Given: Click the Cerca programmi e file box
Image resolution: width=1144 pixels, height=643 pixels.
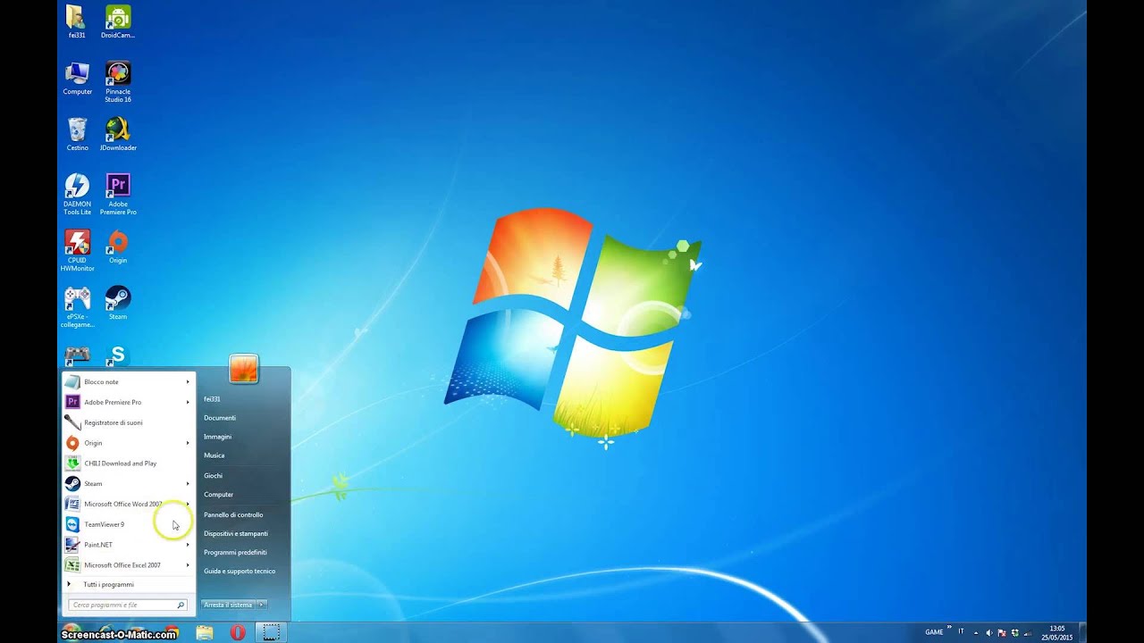Looking at the screenshot, I should [x=128, y=605].
